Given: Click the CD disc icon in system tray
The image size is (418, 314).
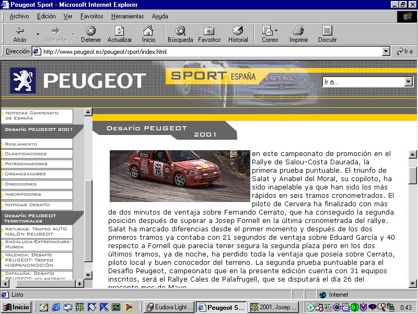Looking at the screenshot, I should pos(310,307).
